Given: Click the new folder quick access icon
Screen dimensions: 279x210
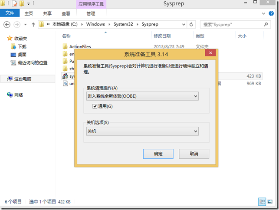Looking at the screenshot, I should pos(22,3).
